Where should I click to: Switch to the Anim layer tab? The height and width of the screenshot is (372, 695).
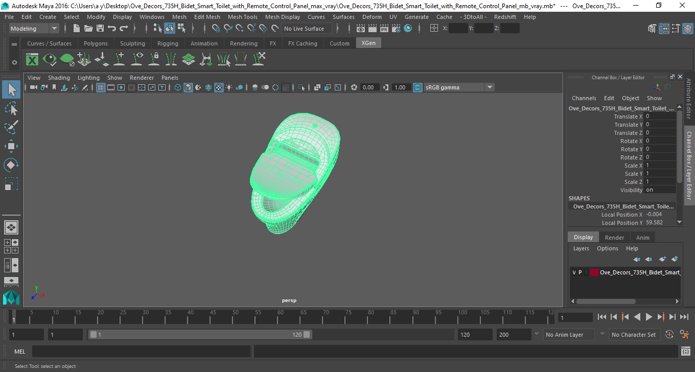coord(642,237)
